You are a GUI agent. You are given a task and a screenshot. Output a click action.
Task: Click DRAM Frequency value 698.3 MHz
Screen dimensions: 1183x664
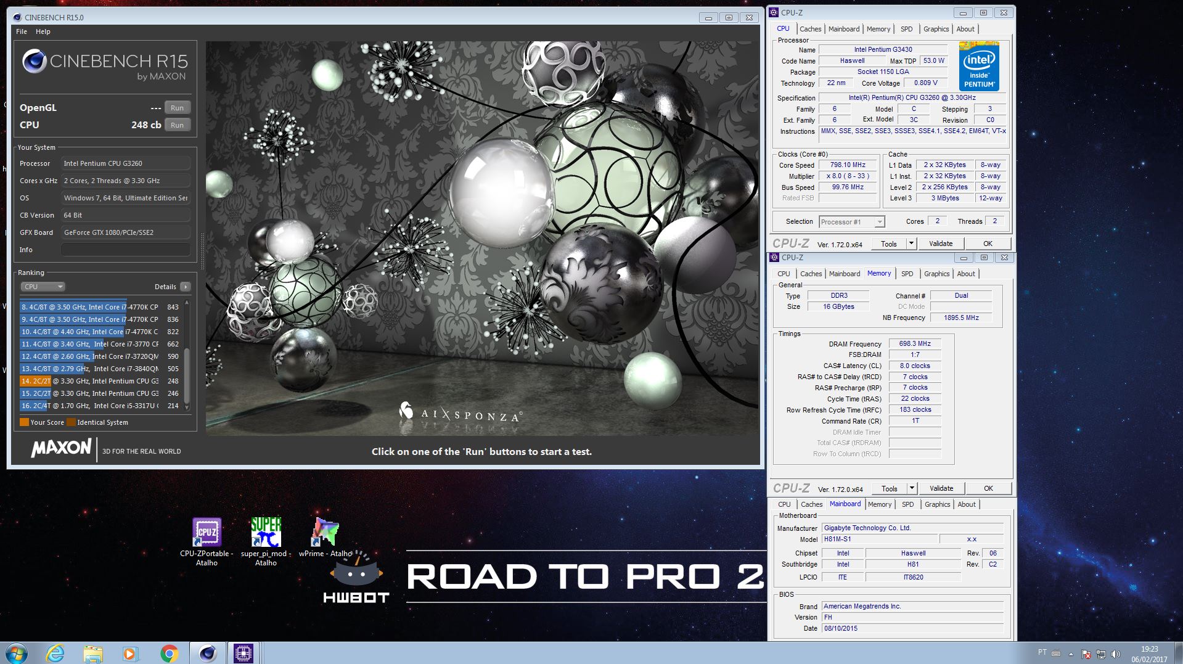point(915,343)
